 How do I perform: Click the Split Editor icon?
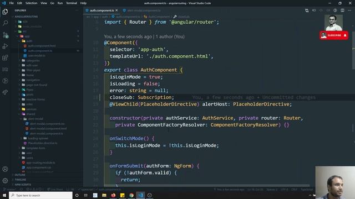click(342, 11)
